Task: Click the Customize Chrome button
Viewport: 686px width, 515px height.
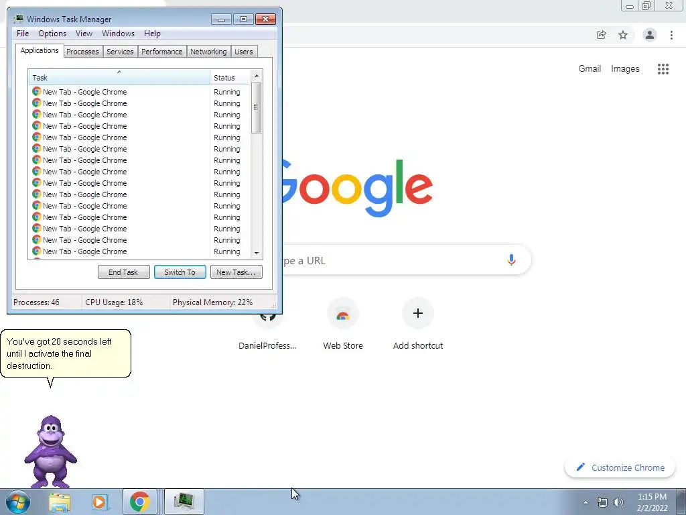Action: [x=620, y=467]
